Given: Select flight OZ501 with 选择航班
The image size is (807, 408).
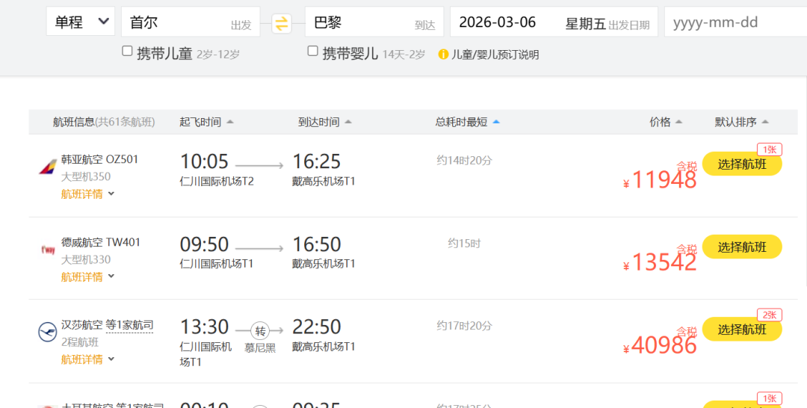Looking at the screenshot, I should 742,164.
